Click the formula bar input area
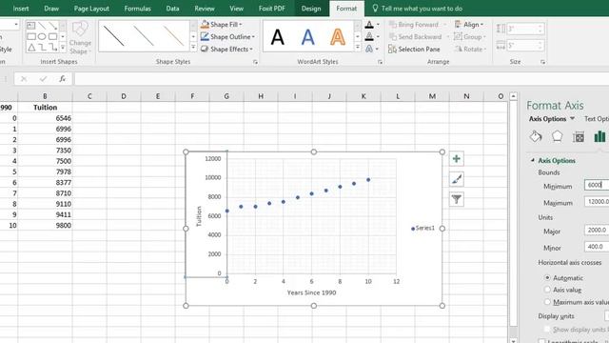This screenshot has width=609, height=343. click(x=342, y=79)
